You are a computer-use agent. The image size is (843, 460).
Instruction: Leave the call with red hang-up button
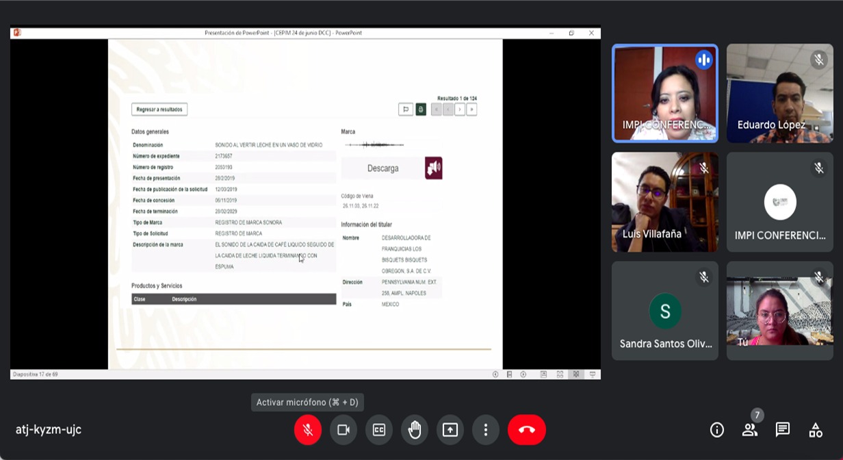[x=527, y=430]
